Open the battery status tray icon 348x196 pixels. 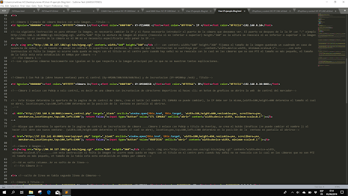[x=310, y=192]
